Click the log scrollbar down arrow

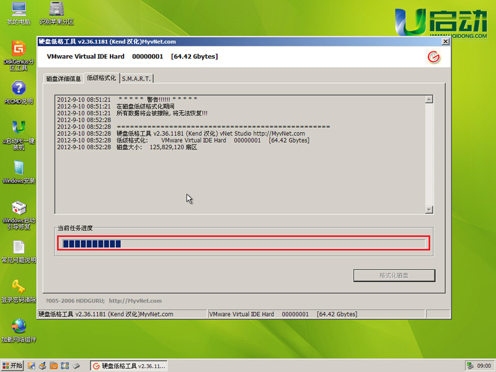tap(429, 210)
